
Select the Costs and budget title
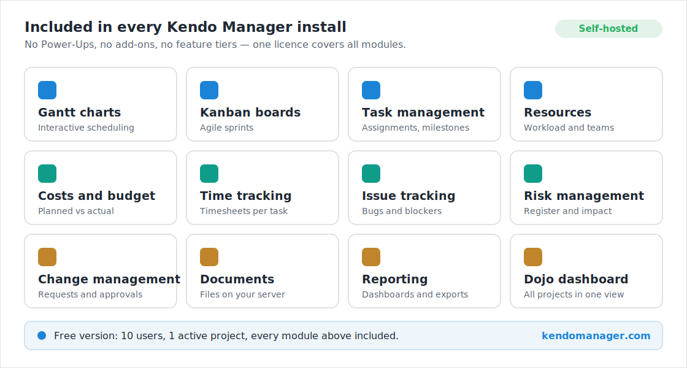(97, 196)
